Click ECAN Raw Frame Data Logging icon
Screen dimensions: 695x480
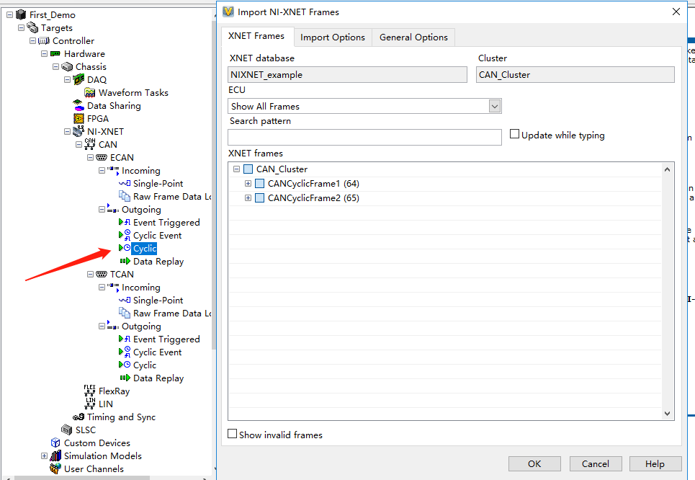tap(125, 196)
